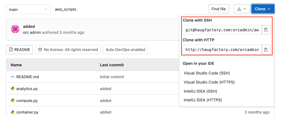Click 'added' commit for analytics.py
The width and height of the screenshot is (281, 117).
pos(105,89)
